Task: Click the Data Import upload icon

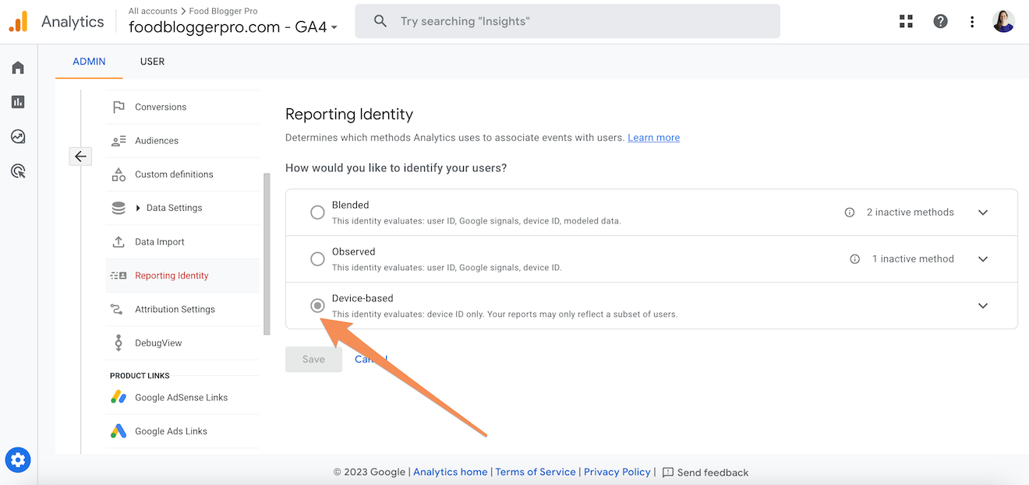Action: [x=118, y=242]
